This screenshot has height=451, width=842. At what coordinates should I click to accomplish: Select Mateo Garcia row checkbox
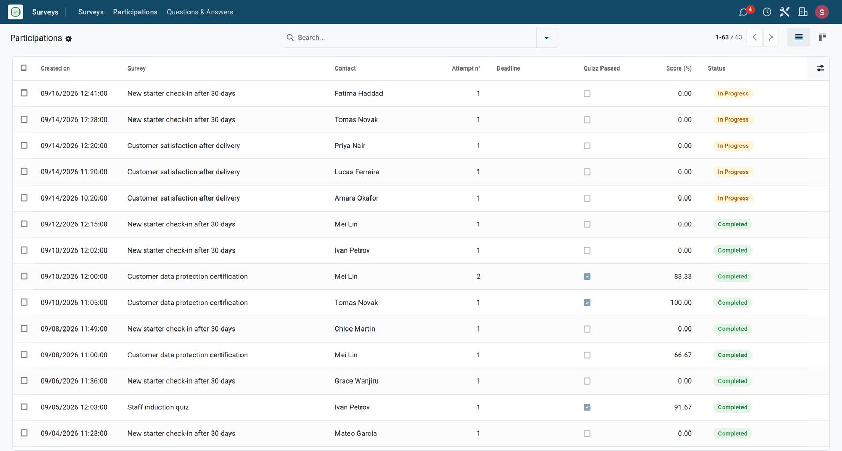tap(24, 433)
